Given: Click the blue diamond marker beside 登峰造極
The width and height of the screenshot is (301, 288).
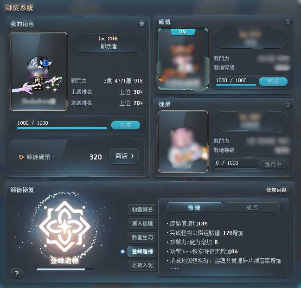Looking at the screenshot, I should pyautogui.click(x=122, y=251).
